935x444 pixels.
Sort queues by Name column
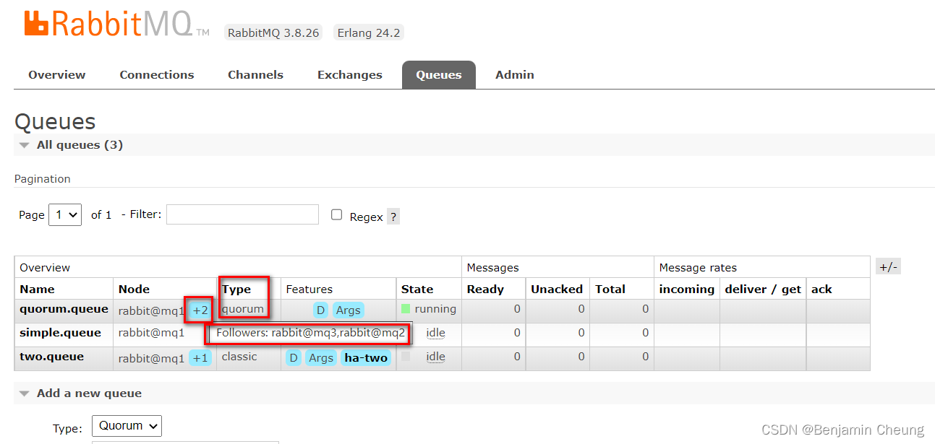click(37, 289)
